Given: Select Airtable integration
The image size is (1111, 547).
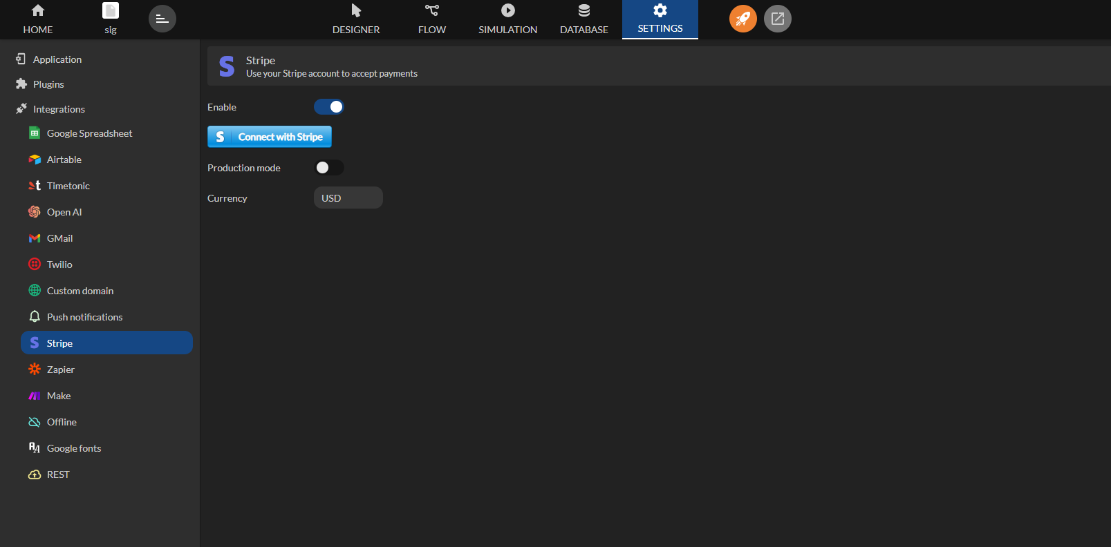Looking at the screenshot, I should coord(107,160).
